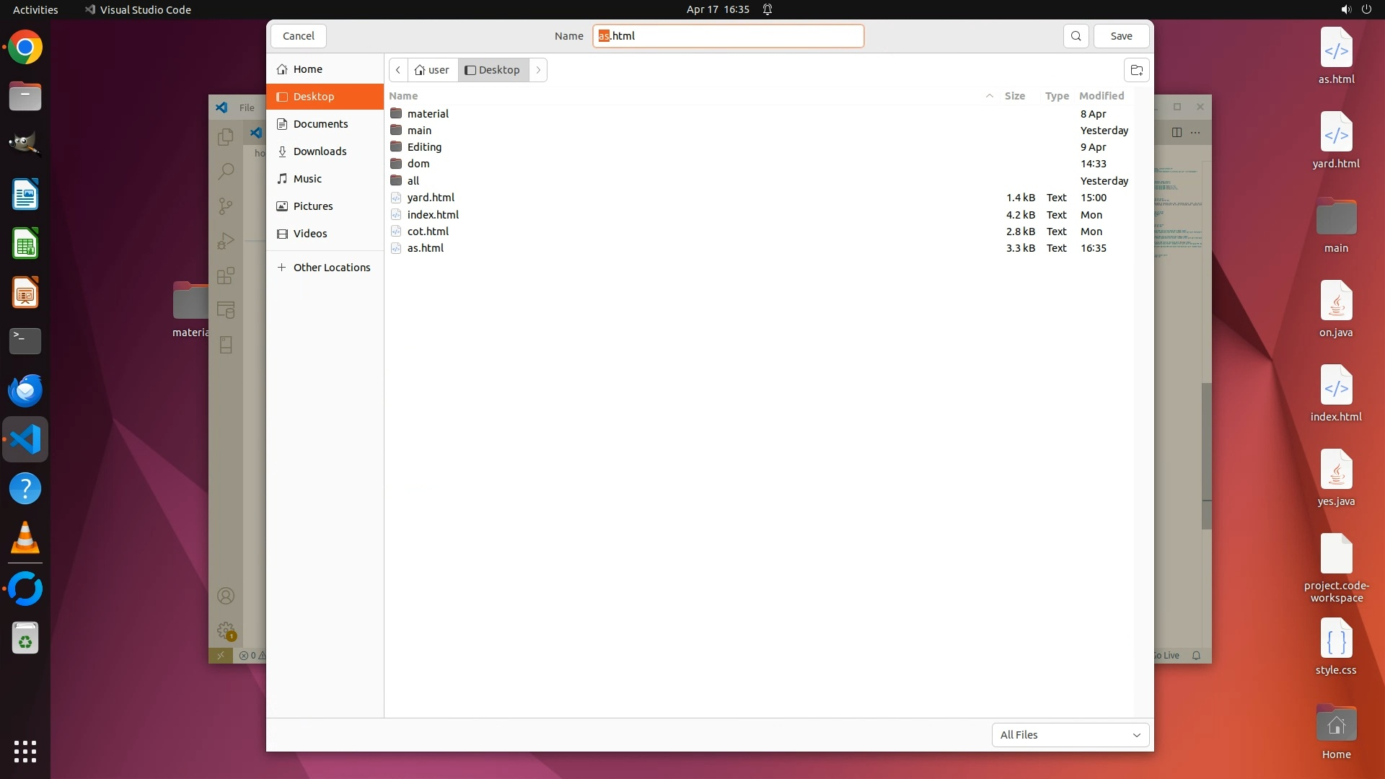Sort file list by Name column

(404, 96)
